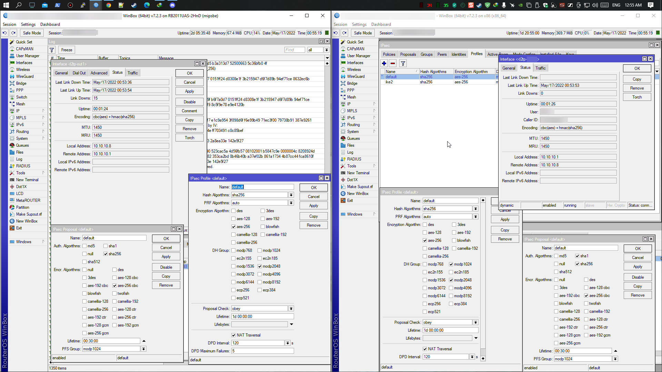Viewport: 662px width, 372px height.
Task: Click filter funnel in IPsec Profiles toolbar
Action: [x=403, y=63]
